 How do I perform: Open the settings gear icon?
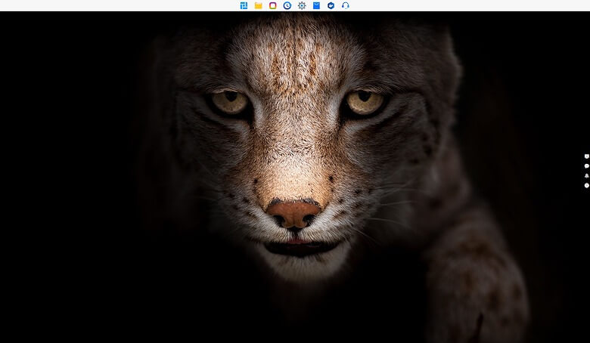point(302,5)
